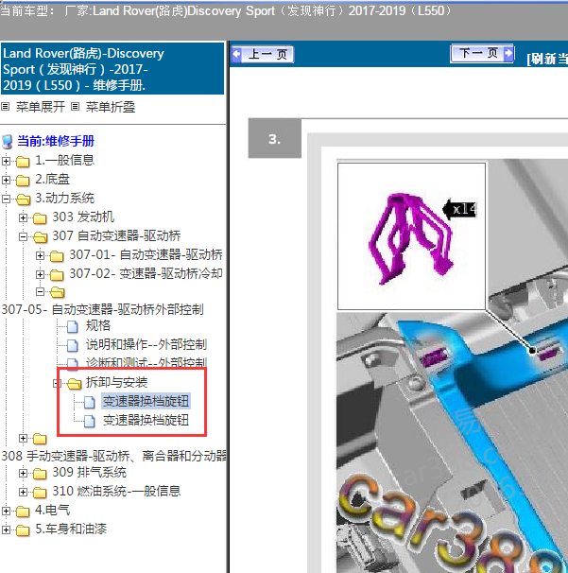
Task: Open the 2.底盘 tree item
Action: (x=52, y=179)
